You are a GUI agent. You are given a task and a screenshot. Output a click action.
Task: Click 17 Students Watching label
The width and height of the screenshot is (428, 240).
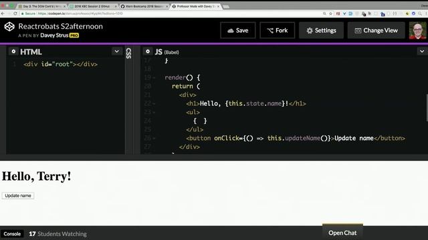pyautogui.click(x=58, y=234)
